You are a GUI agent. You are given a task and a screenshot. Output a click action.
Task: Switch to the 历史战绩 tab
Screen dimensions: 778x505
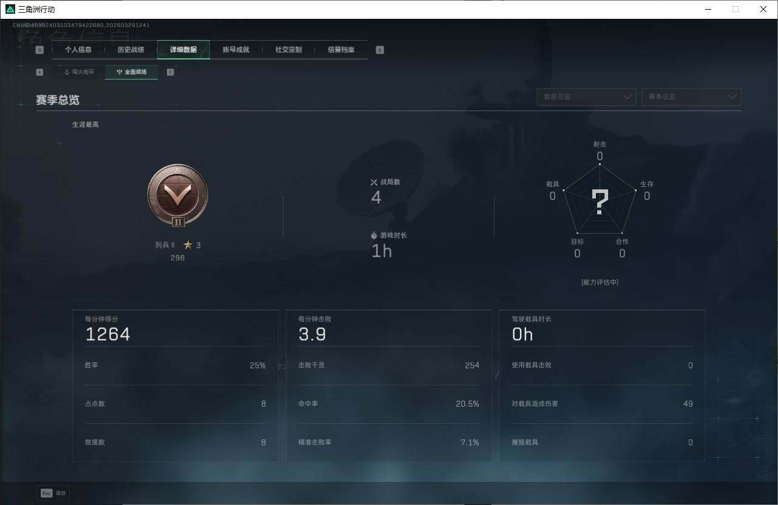pos(131,50)
